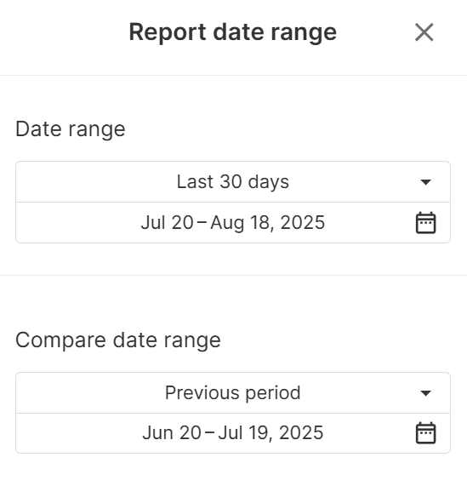This screenshot has height=480, width=467.
Task: Close the Report date range dialog
Action: coord(424,32)
